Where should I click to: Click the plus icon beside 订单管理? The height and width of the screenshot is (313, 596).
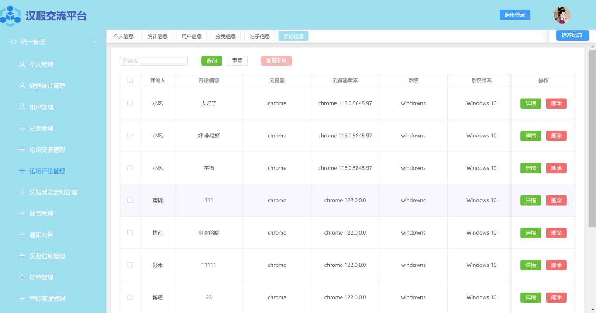[x=22, y=277]
